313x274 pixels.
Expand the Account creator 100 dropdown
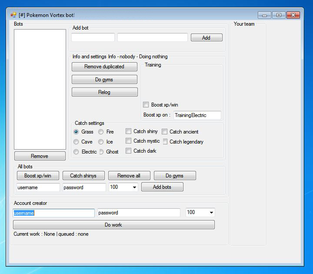[x=211, y=213]
